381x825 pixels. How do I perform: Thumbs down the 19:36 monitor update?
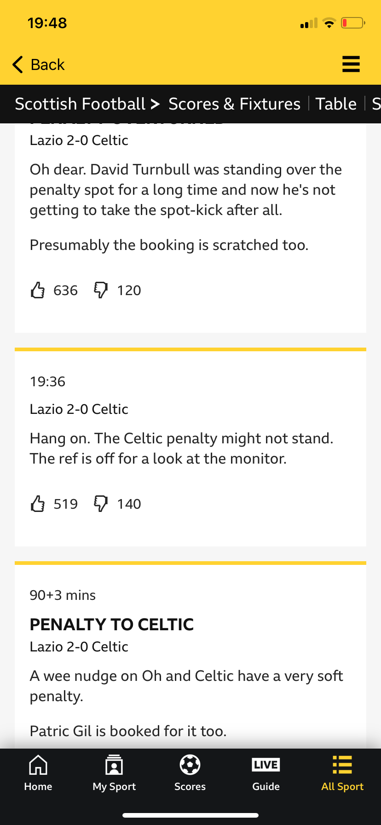click(101, 504)
